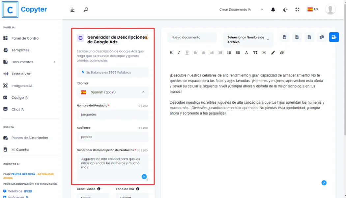346x198 pixels.
Task: Toggle the sidebar collapse menu icon
Action: point(72,10)
